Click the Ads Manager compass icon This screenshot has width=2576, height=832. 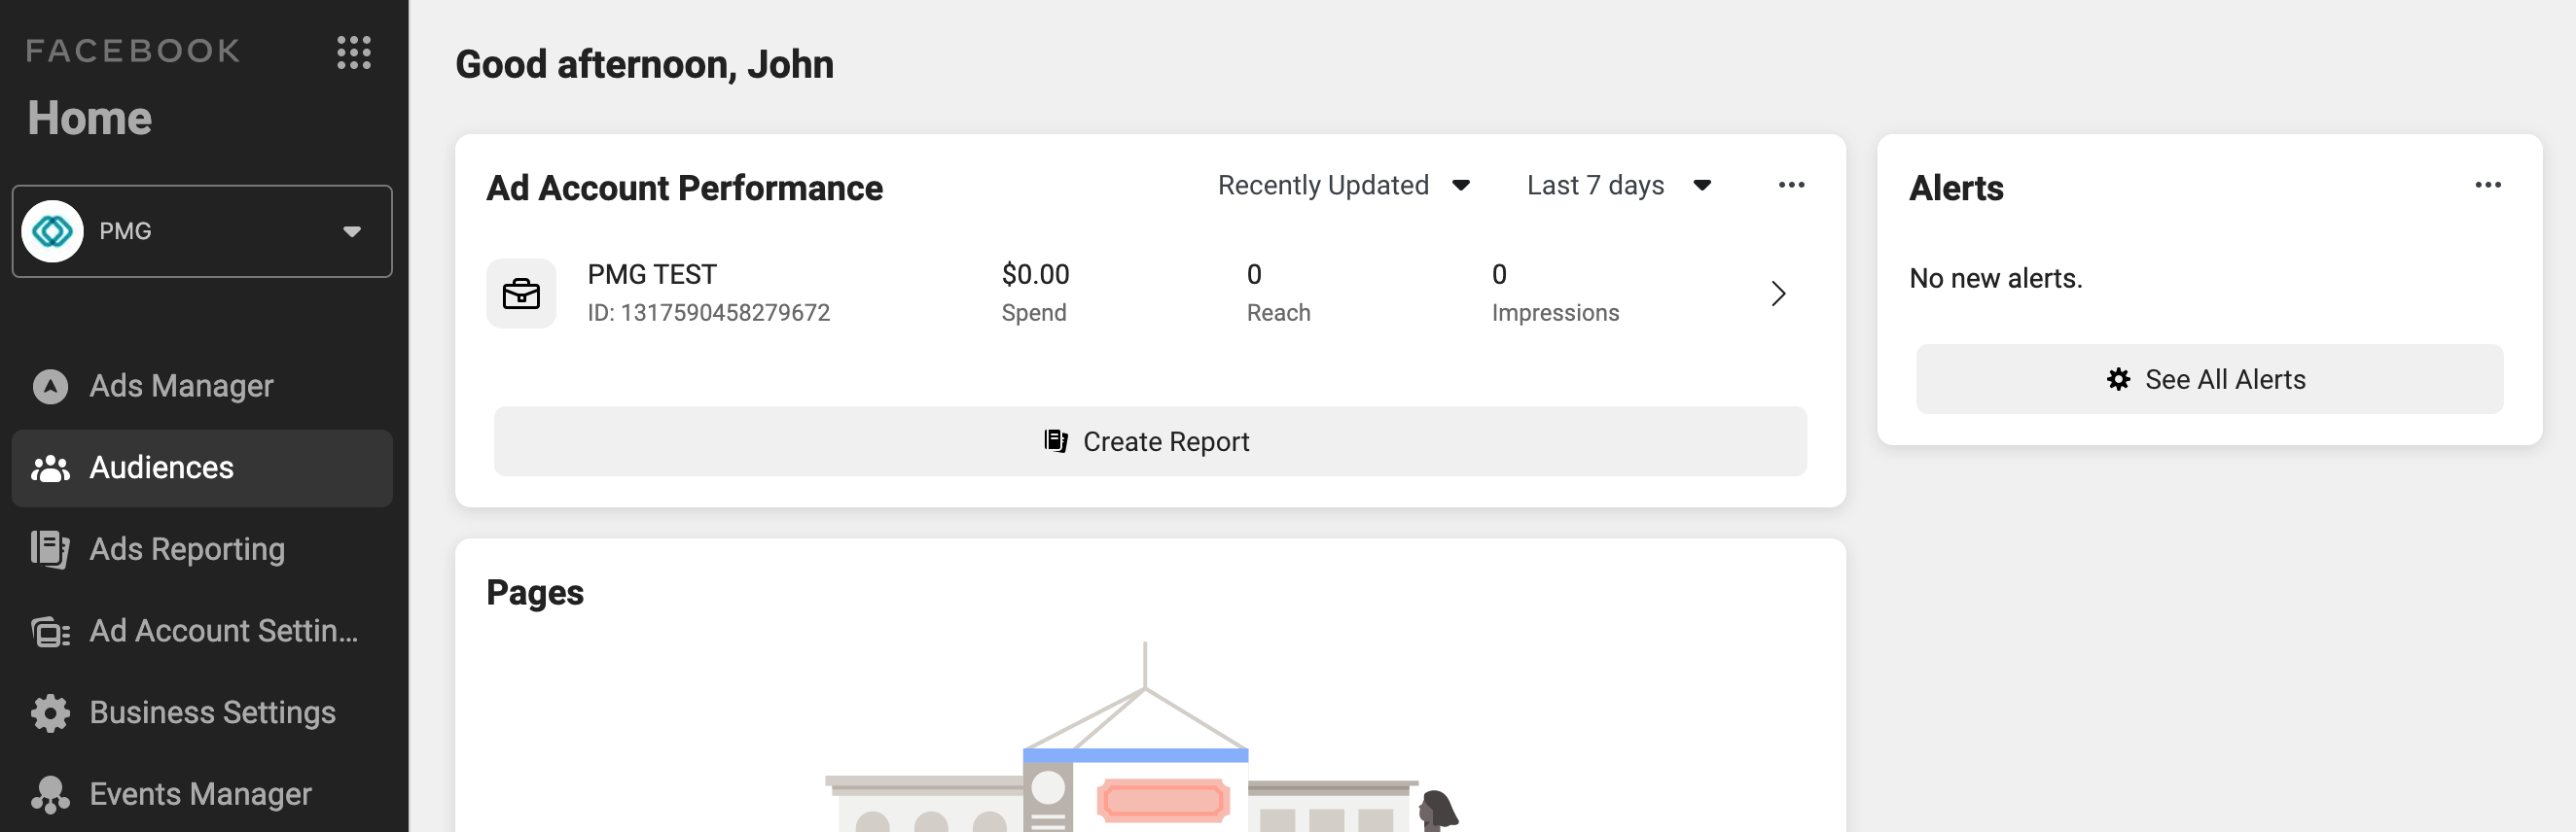(50, 386)
